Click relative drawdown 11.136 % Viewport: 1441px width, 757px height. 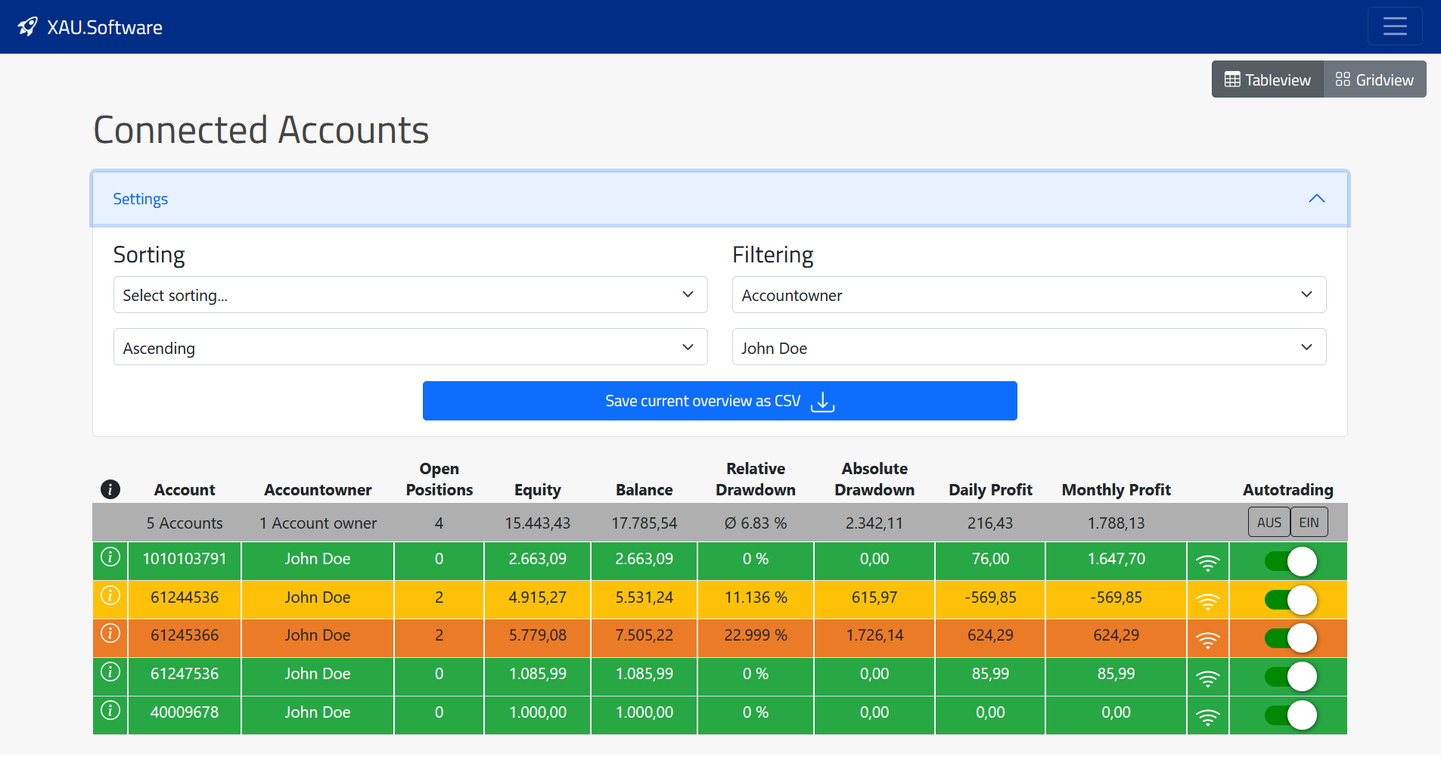click(x=755, y=597)
